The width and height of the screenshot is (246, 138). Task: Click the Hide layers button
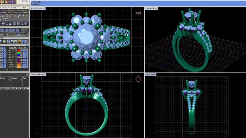(x=13, y=48)
